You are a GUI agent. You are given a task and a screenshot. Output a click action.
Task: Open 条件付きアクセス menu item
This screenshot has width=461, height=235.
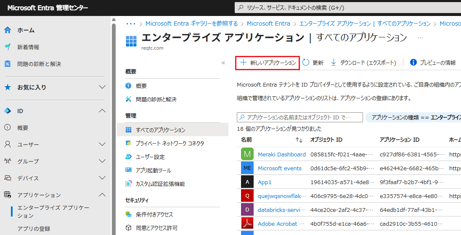click(154, 214)
